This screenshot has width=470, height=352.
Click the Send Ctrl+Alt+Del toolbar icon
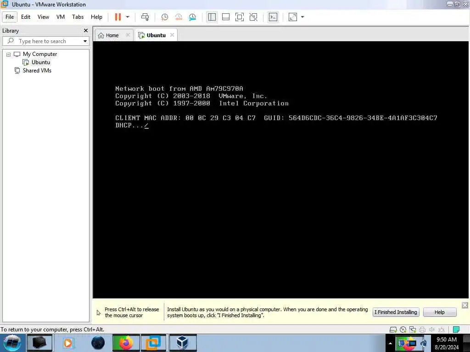tap(145, 17)
